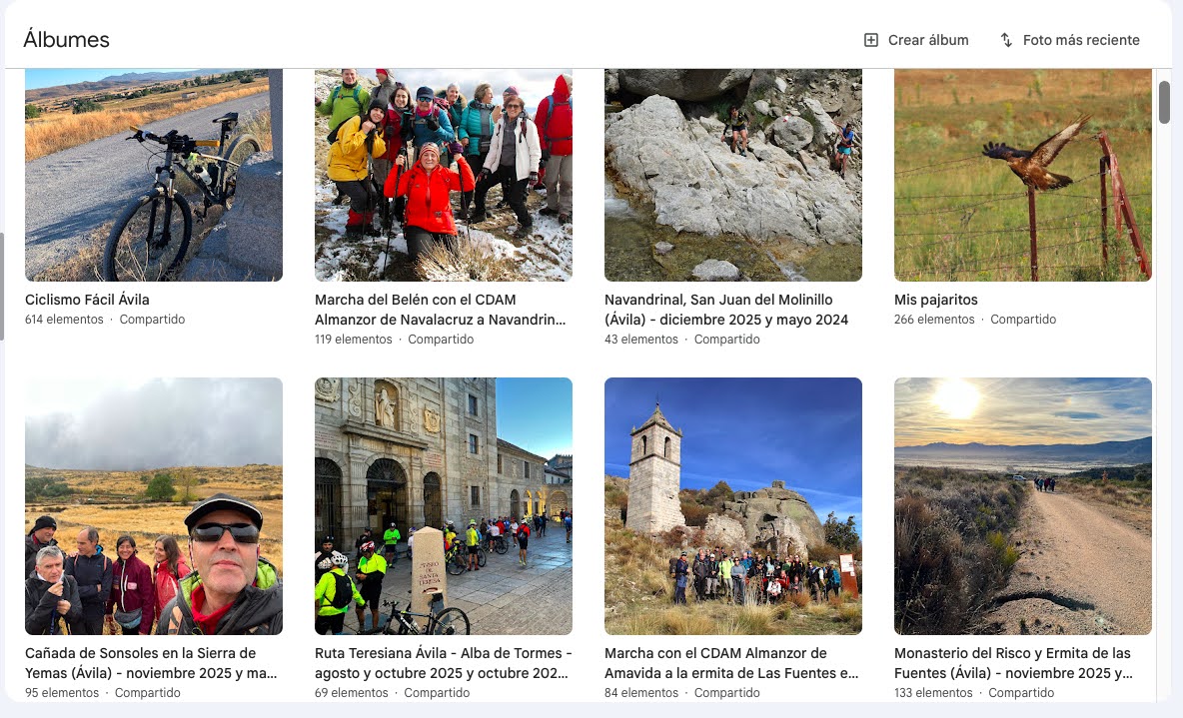Open the Monasterio del Risco path thumbnail
1183x718 pixels.
click(1023, 506)
